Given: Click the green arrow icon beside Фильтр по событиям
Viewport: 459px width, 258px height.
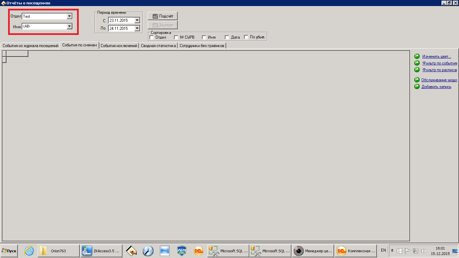Looking at the screenshot, I should pyautogui.click(x=417, y=63).
